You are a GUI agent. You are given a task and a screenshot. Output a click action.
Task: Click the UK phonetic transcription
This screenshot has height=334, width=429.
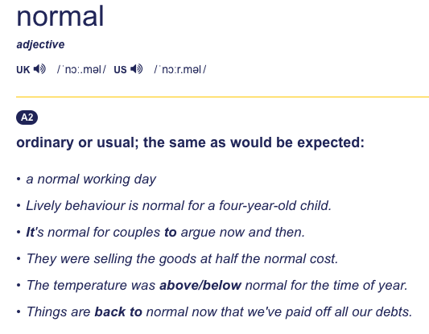tap(81, 69)
